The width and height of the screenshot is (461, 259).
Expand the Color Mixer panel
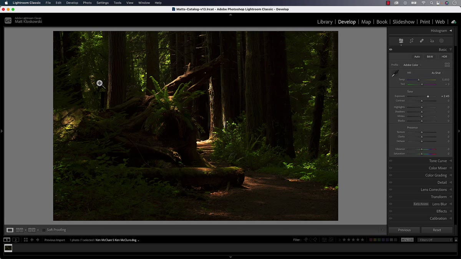coord(451,168)
